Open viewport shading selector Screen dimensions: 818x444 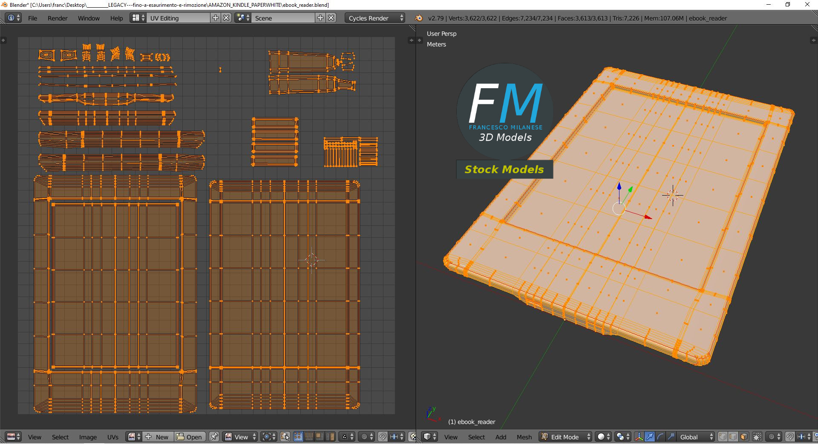603,437
